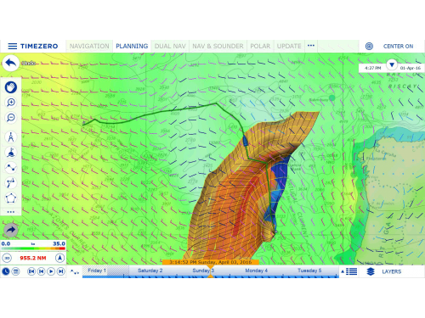This screenshot has width=425, height=318.
Task: Click Monday 4 on the timeline
Action: pyautogui.click(x=256, y=271)
